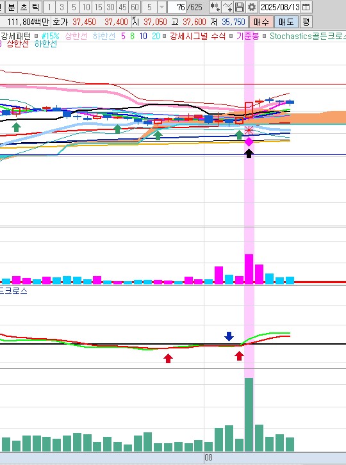
Task: Open the calendar date picker icon
Action: (x=306, y=7)
